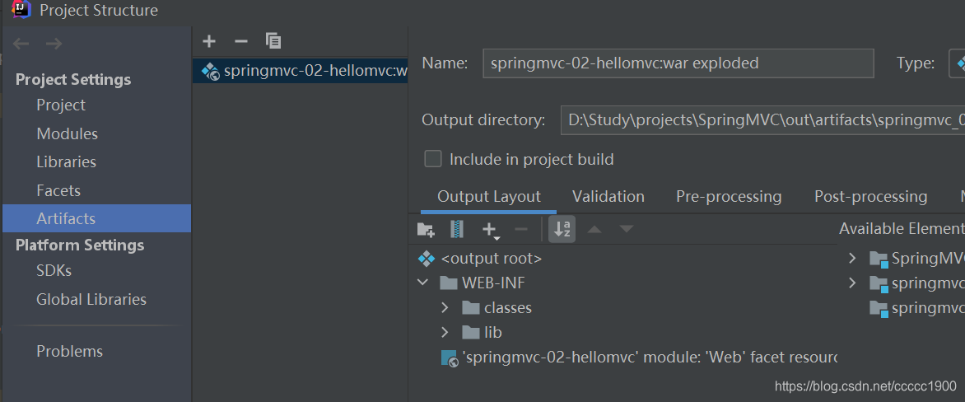Expand the lib folder

[445, 333]
